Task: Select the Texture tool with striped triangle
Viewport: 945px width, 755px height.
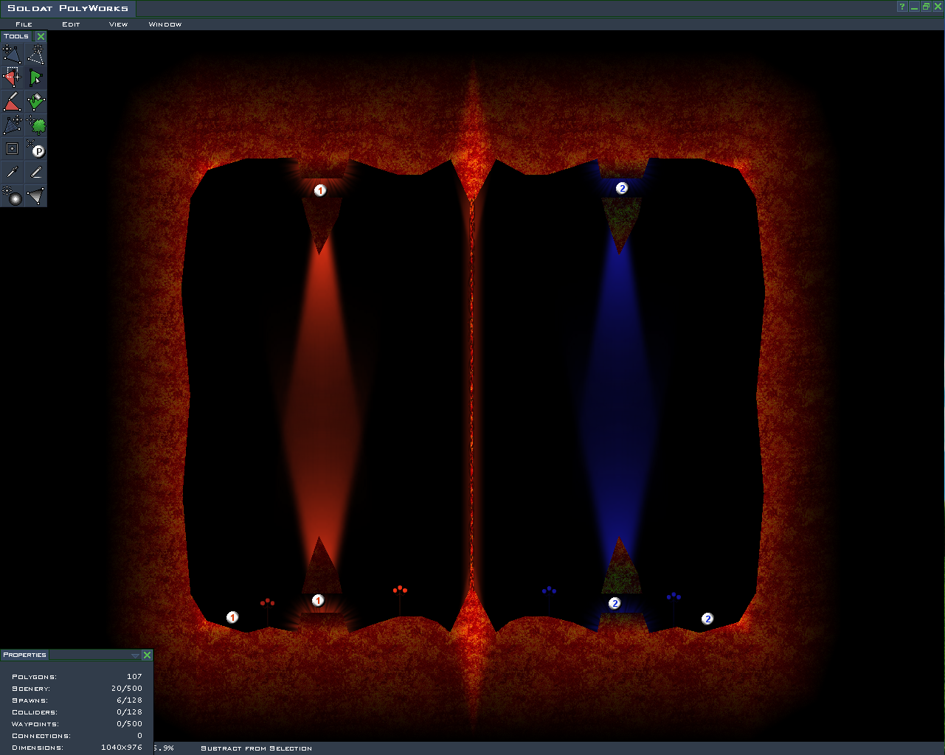Action: (12, 125)
